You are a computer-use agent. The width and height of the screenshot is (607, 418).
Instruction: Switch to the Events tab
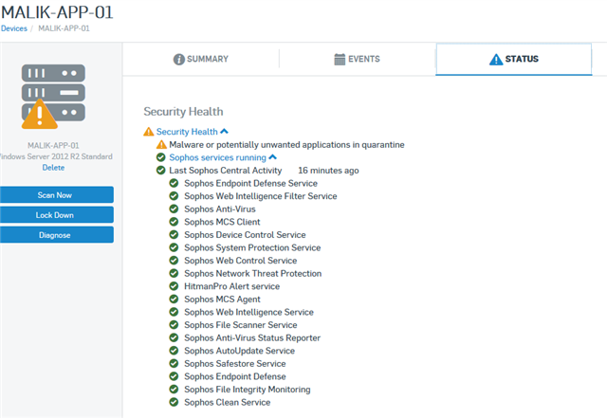click(x=357, y=59)
